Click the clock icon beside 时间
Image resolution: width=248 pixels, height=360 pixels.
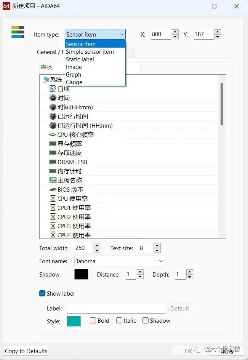(53, 98)
